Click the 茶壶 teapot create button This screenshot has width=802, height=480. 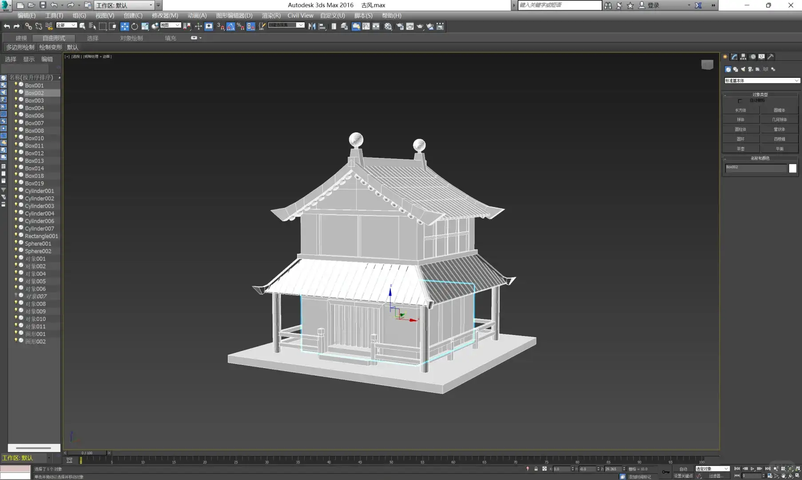point(740,149)
